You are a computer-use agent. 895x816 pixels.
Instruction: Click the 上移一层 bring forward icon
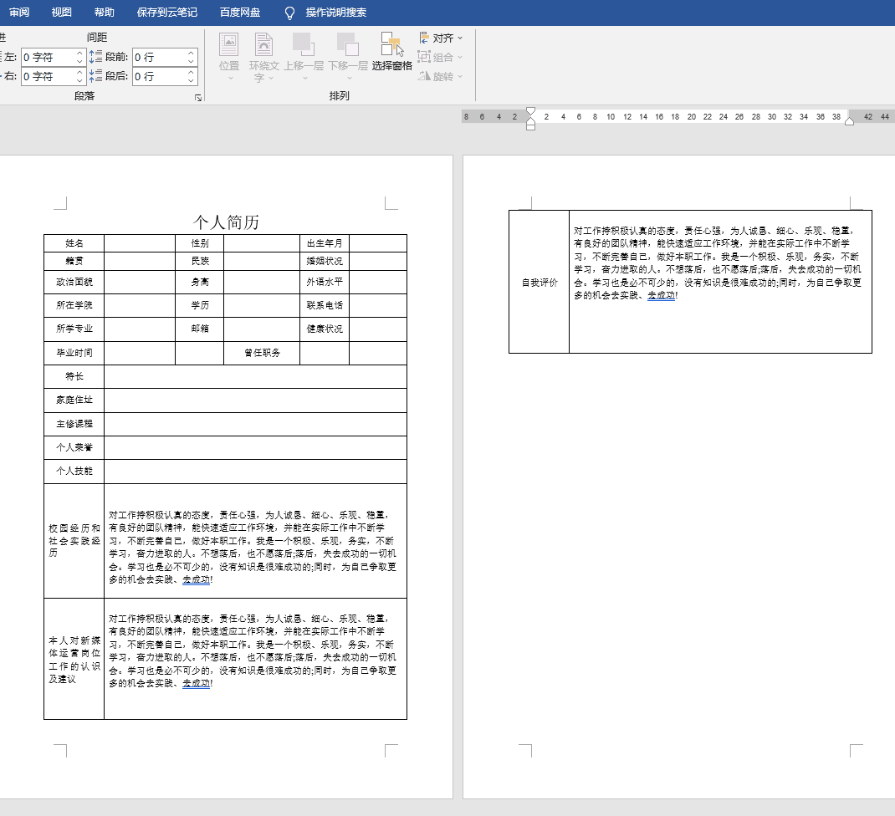(303, 43)
